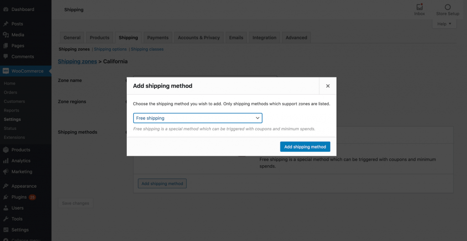Image resolution: width=467 pixels, height=241 pixels.
Task: Click the Dashboard icon in sidebar
Action: [5, 9]
